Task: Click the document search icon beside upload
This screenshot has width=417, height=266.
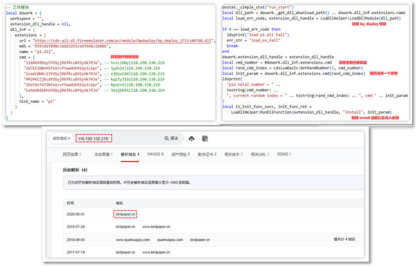Action: [x=205, y=138]
